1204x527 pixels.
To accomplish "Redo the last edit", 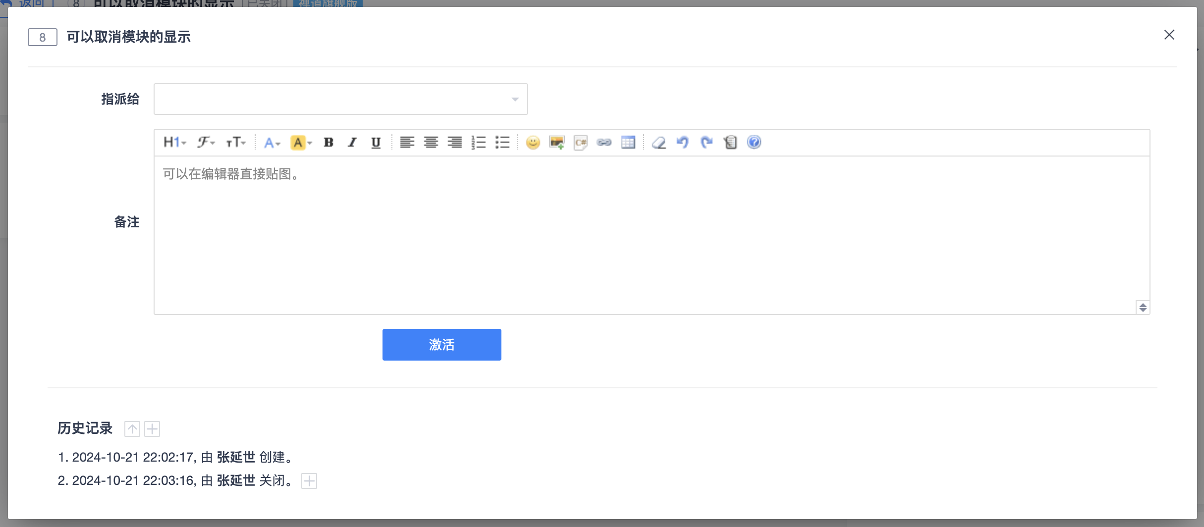I will pyautogui.click(x=707, y=143).
